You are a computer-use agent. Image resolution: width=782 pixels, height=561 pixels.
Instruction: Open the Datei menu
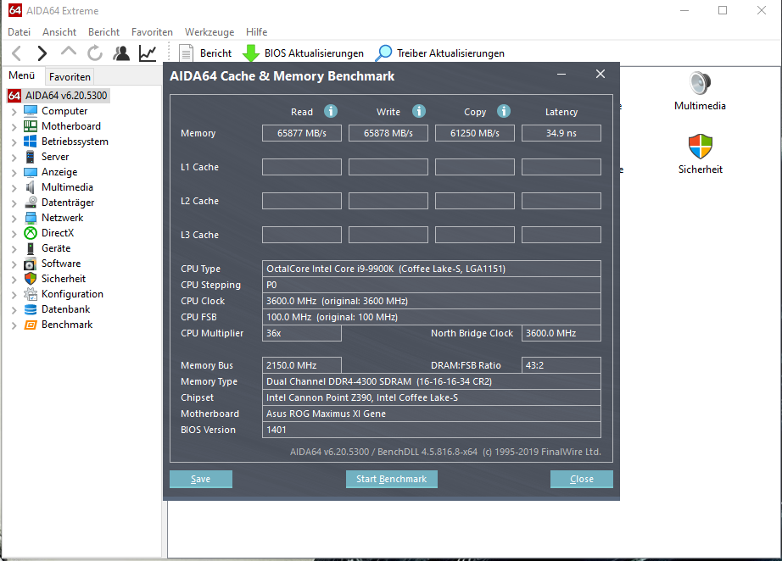(x=19, y=32)
